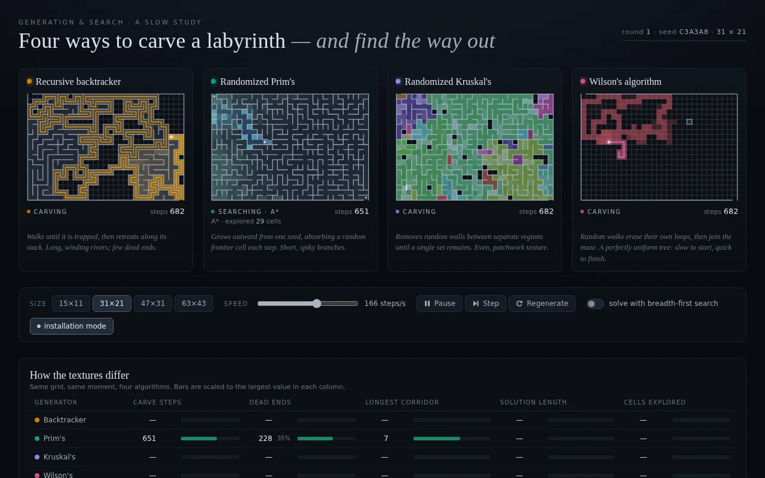The width and height of the screenshot is (765, 478).
Task: Click Prim's carve steps value 651
Action: (149, 439)
